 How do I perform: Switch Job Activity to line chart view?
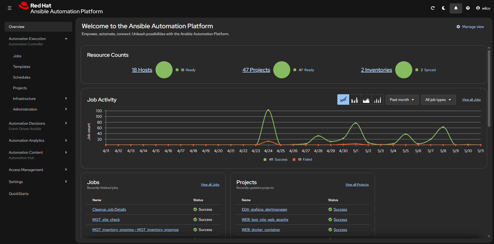click(343, 100)
